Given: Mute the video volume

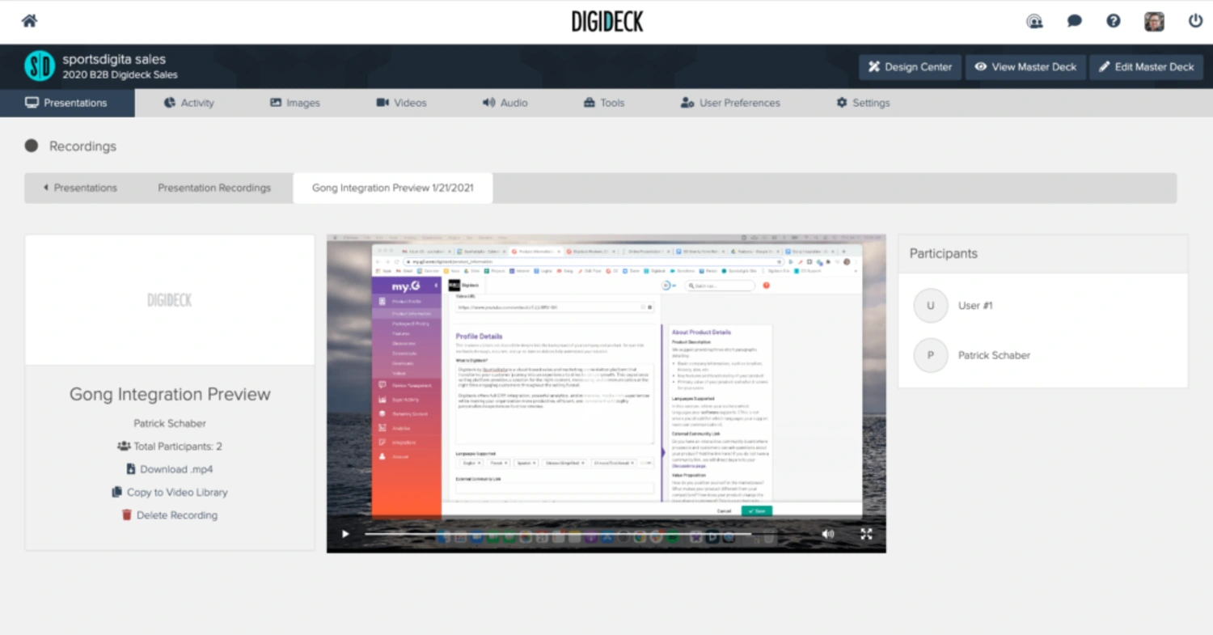Looking at the screenshot, I should pyautogui.click(x=827, y=534).
